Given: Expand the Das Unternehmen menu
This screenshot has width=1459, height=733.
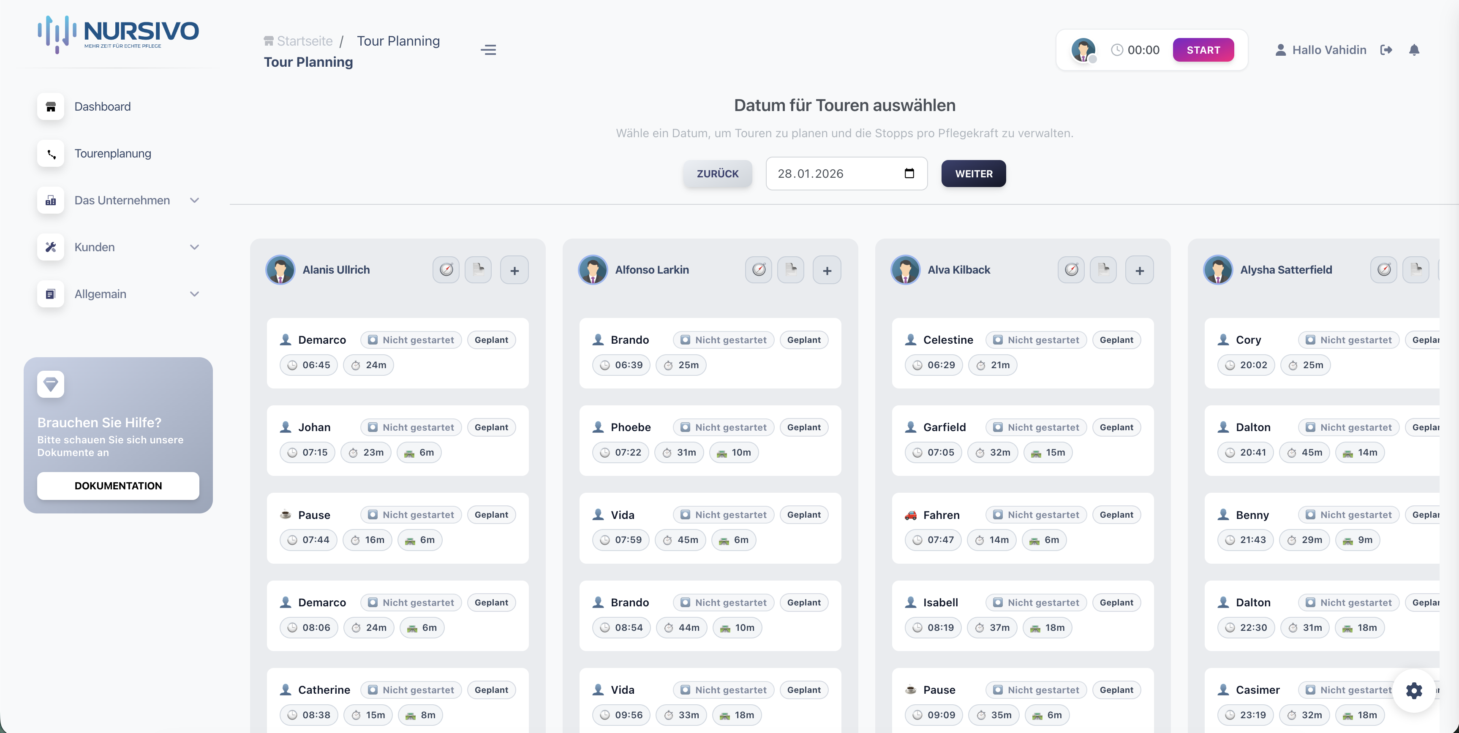Looking at the screenshot, I should click(x=122, y=201).
